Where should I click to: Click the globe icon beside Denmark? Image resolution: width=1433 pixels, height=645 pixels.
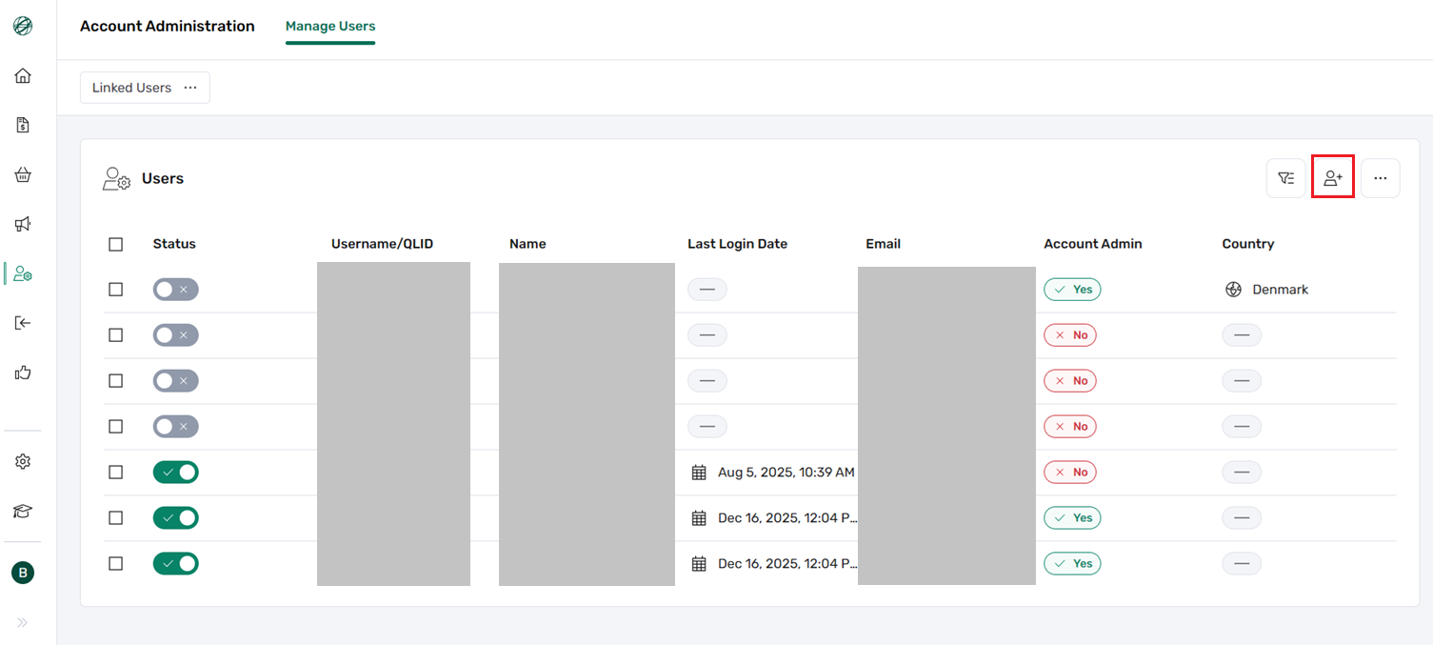(x=1233, y=290)
